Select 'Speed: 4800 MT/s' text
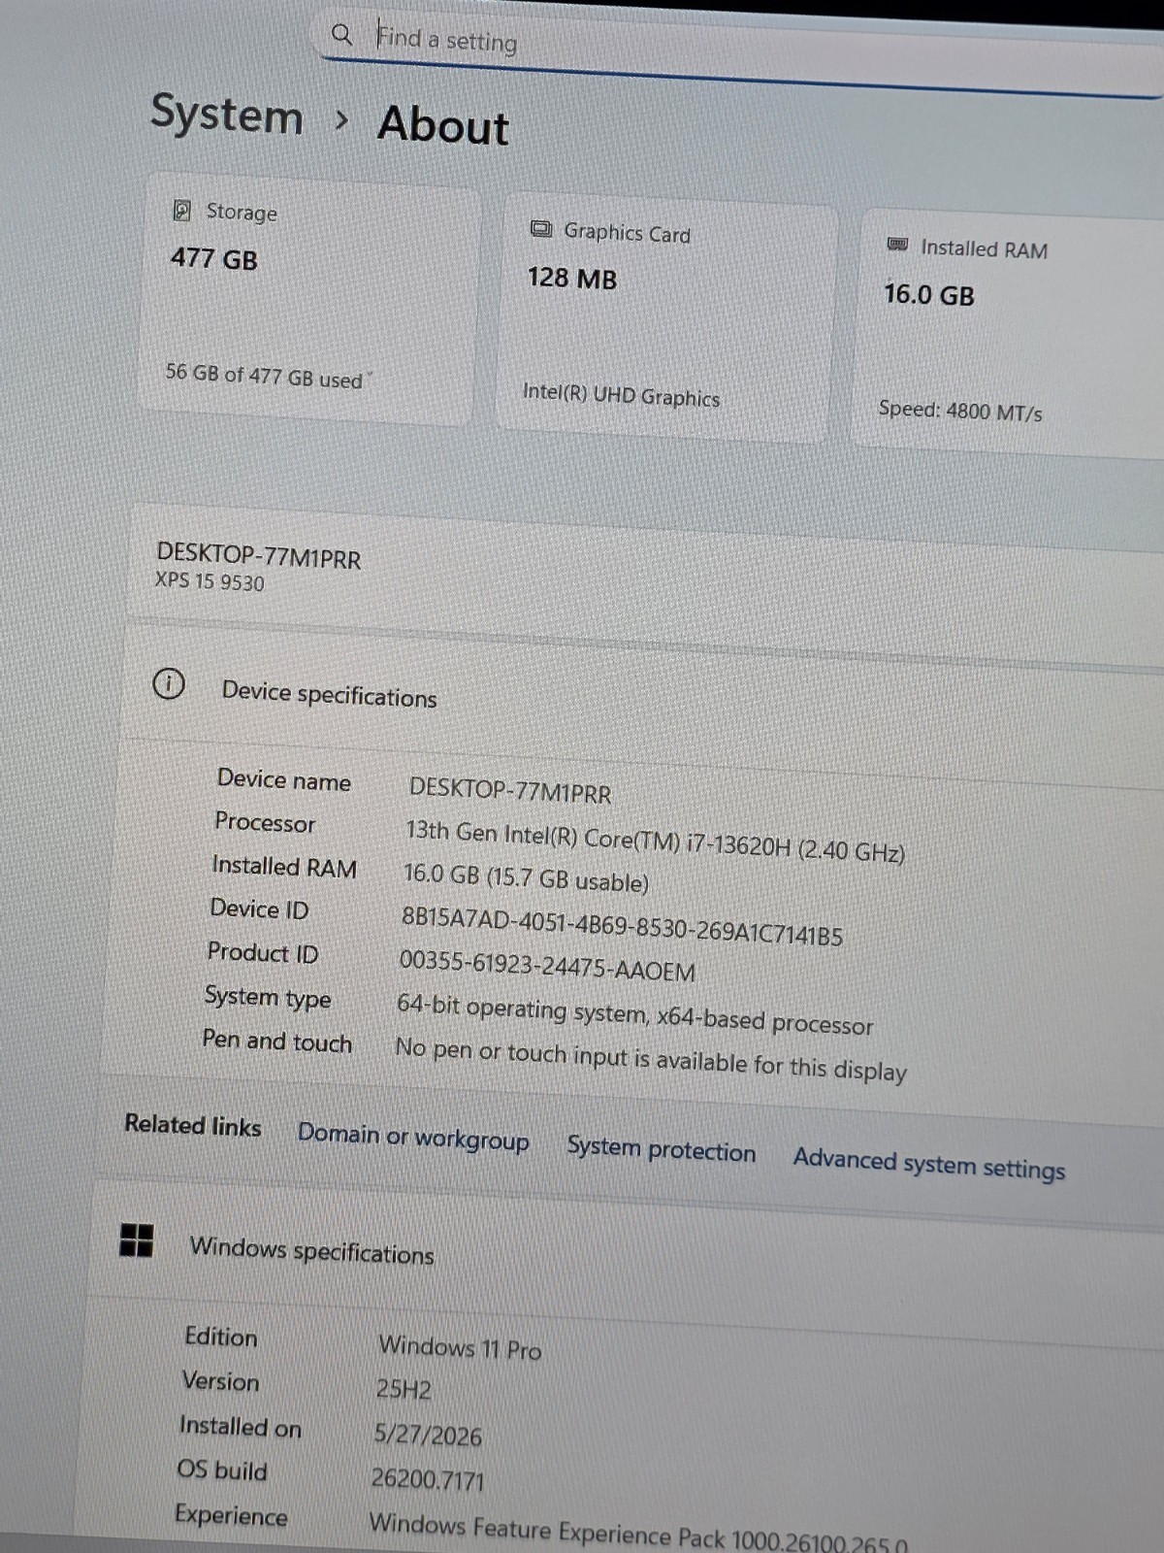Viewport: 1164px width, 1553px height. tap(960, 411)
